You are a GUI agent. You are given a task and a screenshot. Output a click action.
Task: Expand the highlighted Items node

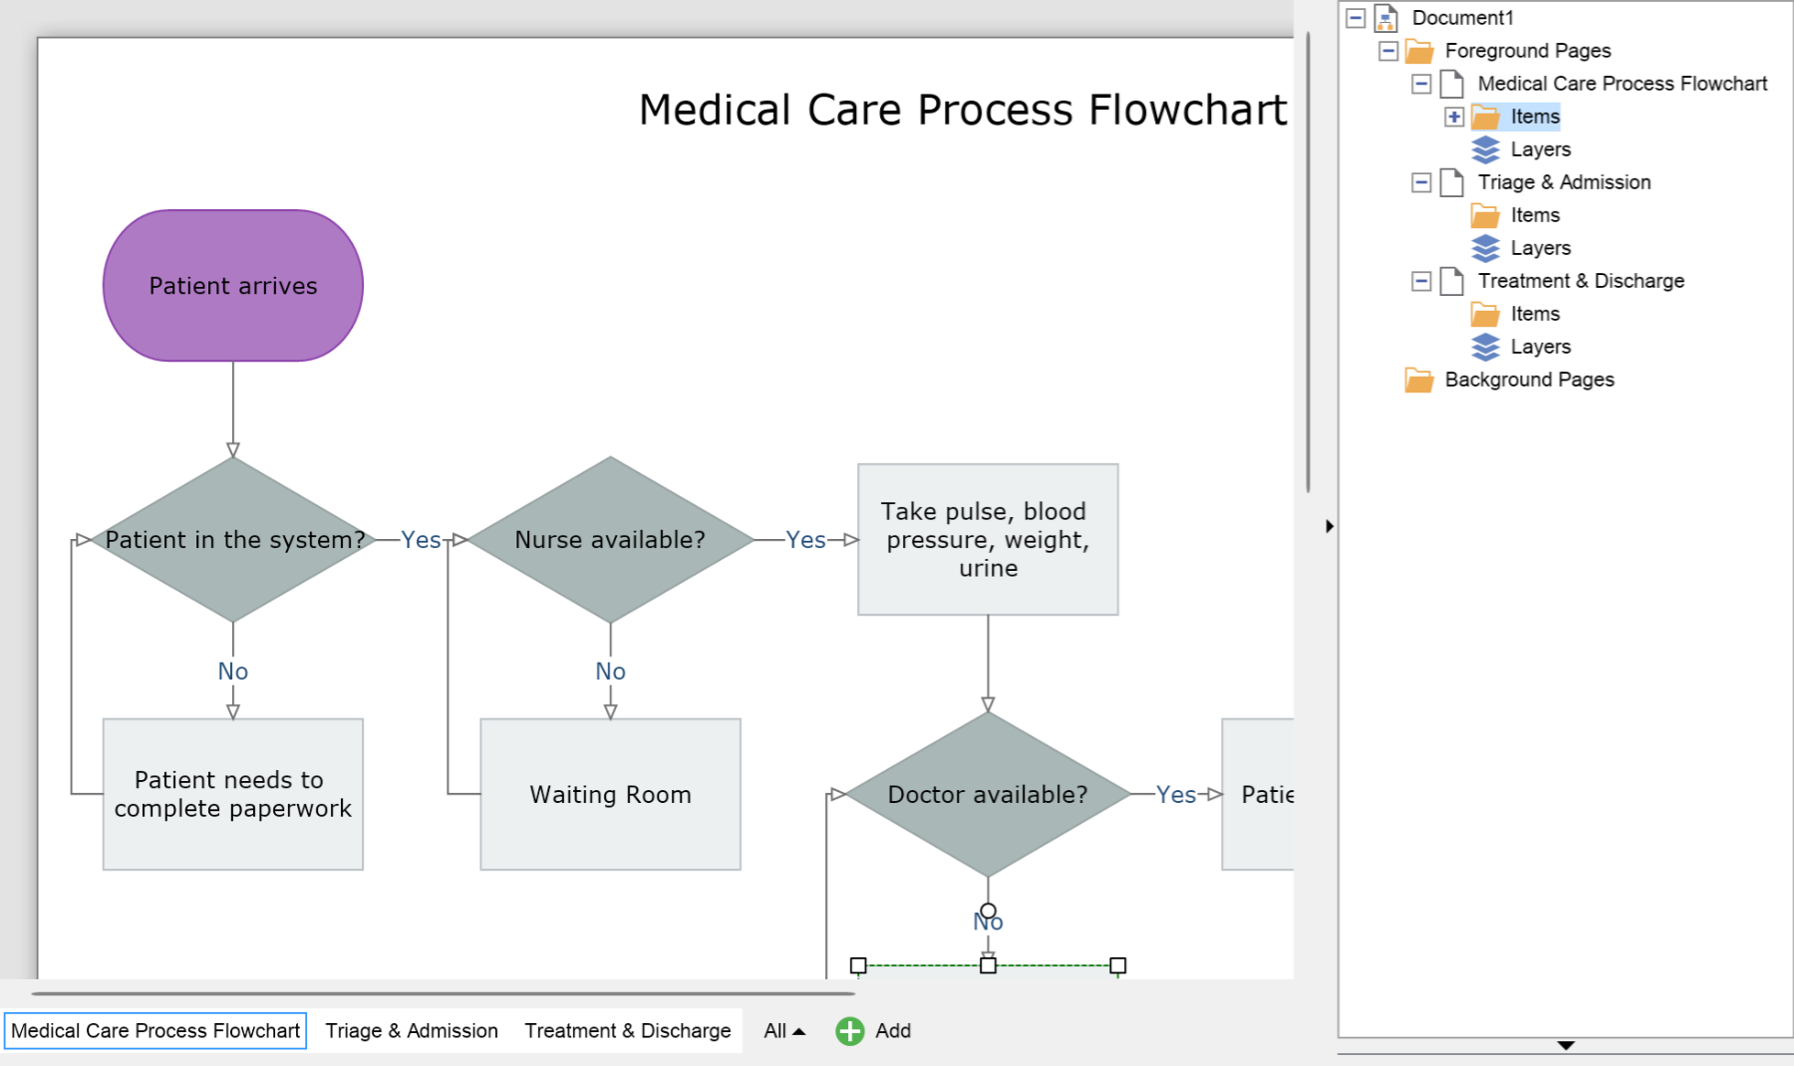click(1454, 118)
